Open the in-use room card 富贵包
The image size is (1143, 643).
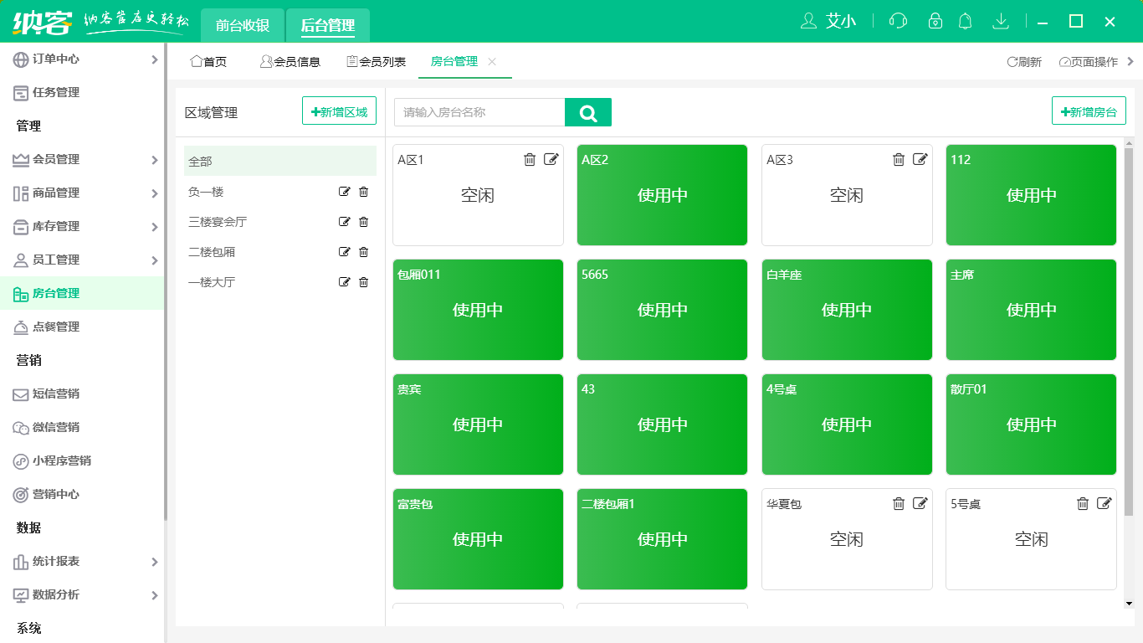click(478, 539)
